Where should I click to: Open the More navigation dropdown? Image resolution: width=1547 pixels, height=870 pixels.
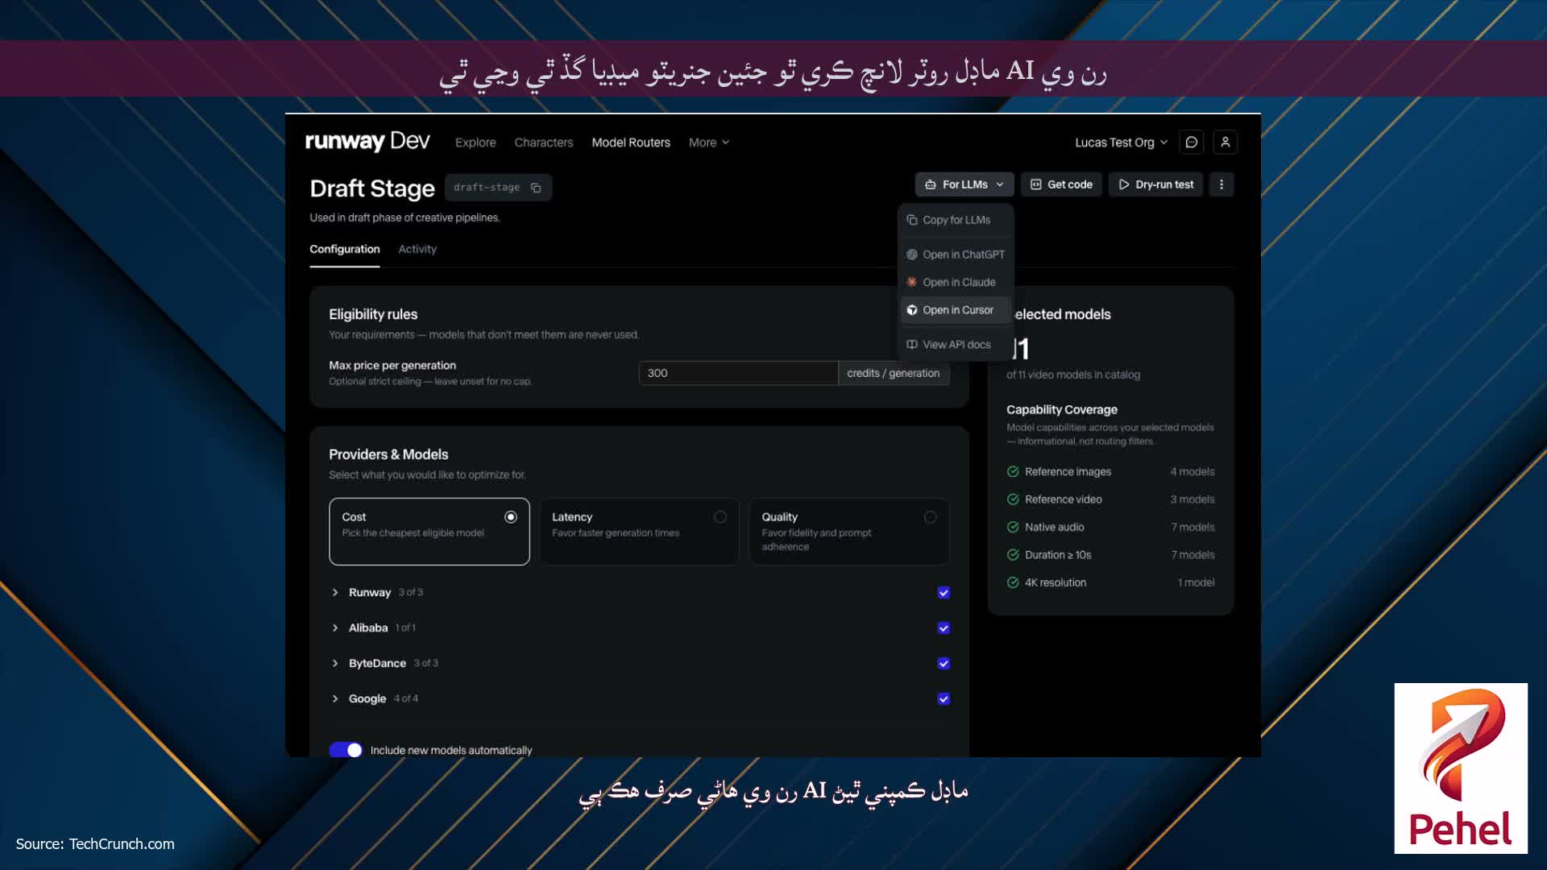[709, 143]
